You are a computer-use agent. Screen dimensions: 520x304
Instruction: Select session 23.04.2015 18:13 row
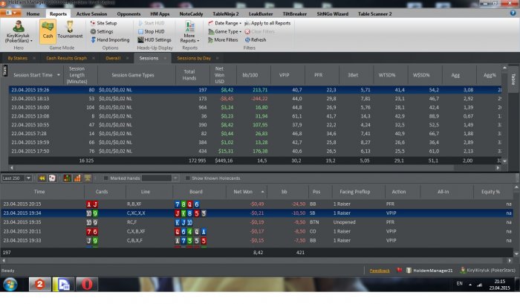pos(255,99)
